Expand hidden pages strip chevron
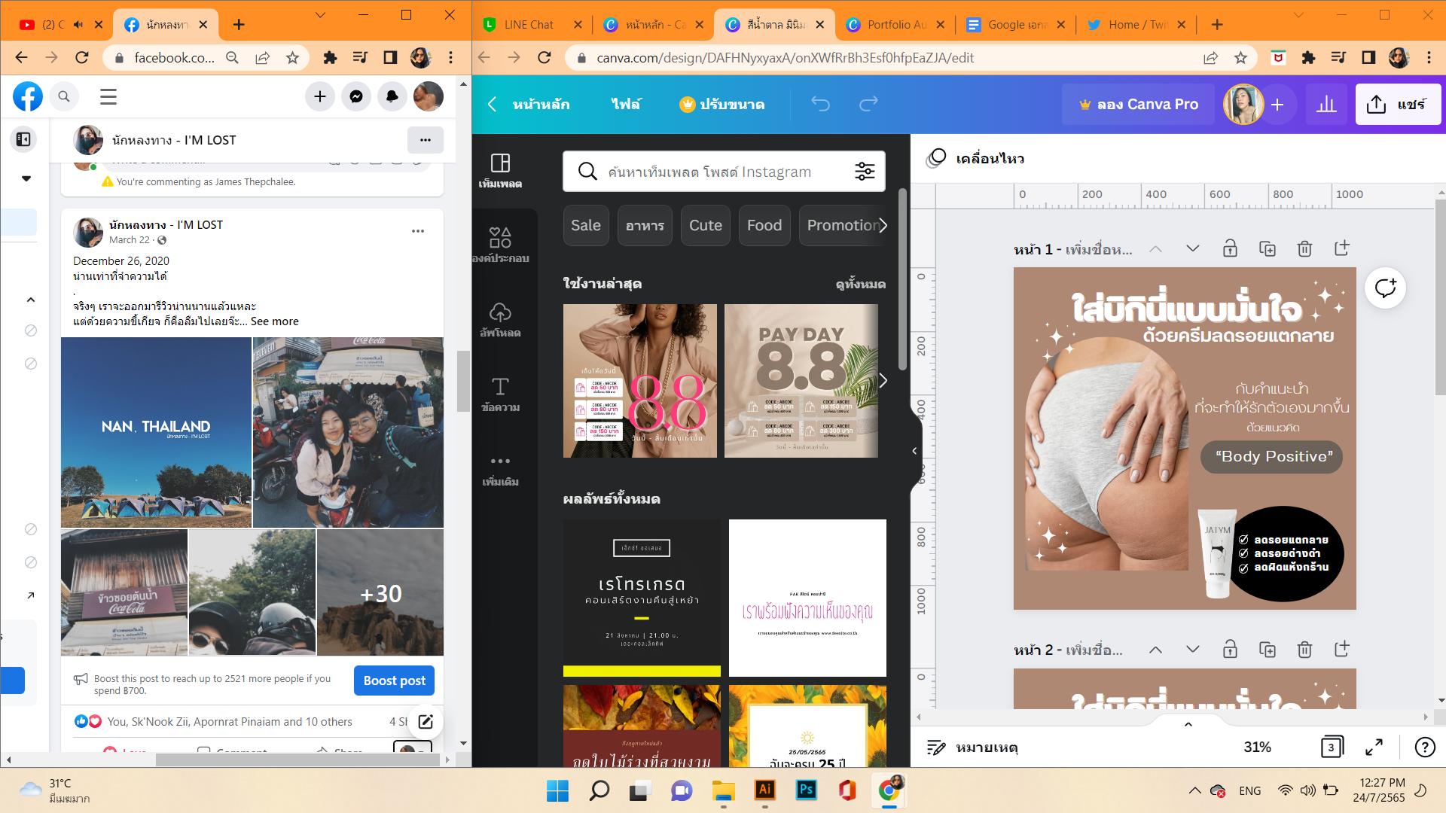 (1188, 724)
